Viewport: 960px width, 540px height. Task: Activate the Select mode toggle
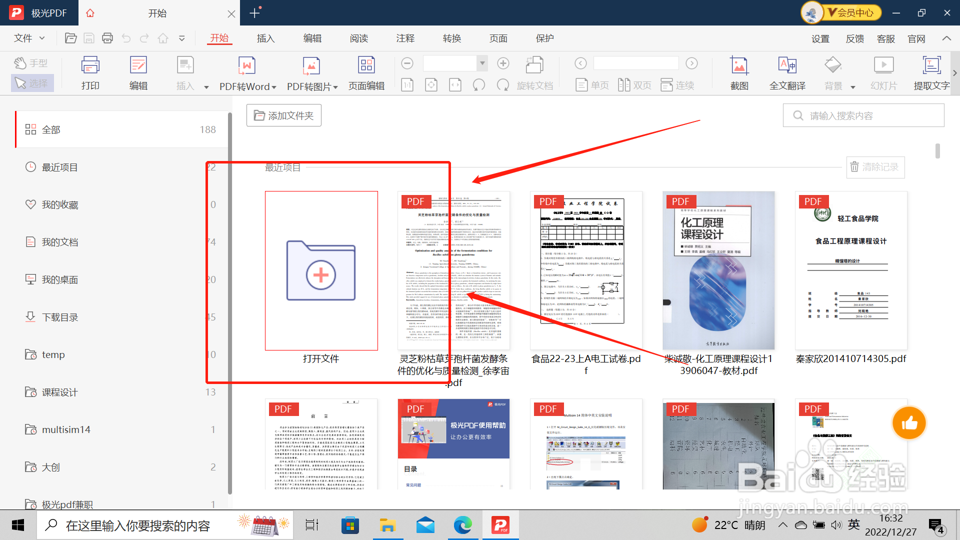[31, 83]
